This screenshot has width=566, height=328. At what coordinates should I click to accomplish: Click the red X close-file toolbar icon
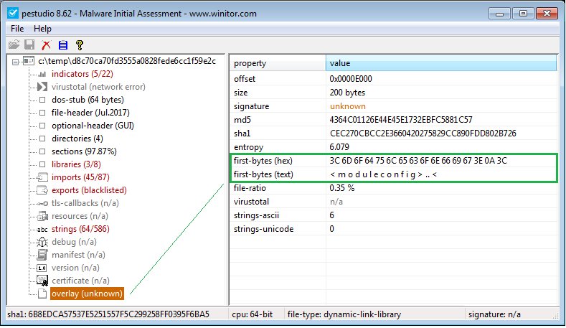pyautogui.click(x=46, y=44)
